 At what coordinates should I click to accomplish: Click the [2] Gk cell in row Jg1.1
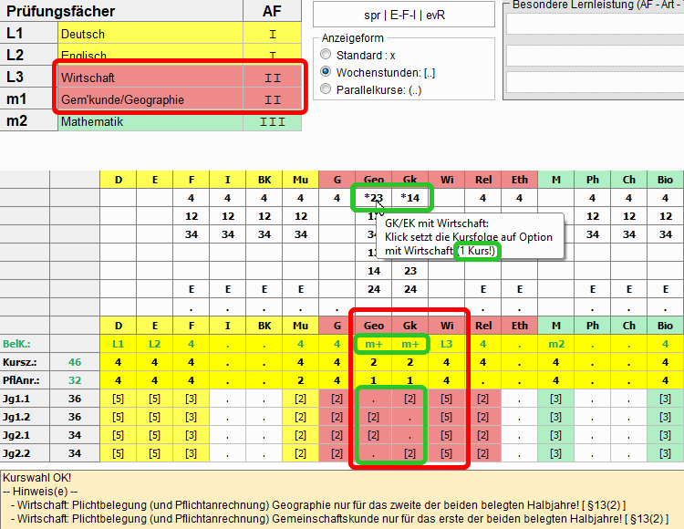click(409, 399)
